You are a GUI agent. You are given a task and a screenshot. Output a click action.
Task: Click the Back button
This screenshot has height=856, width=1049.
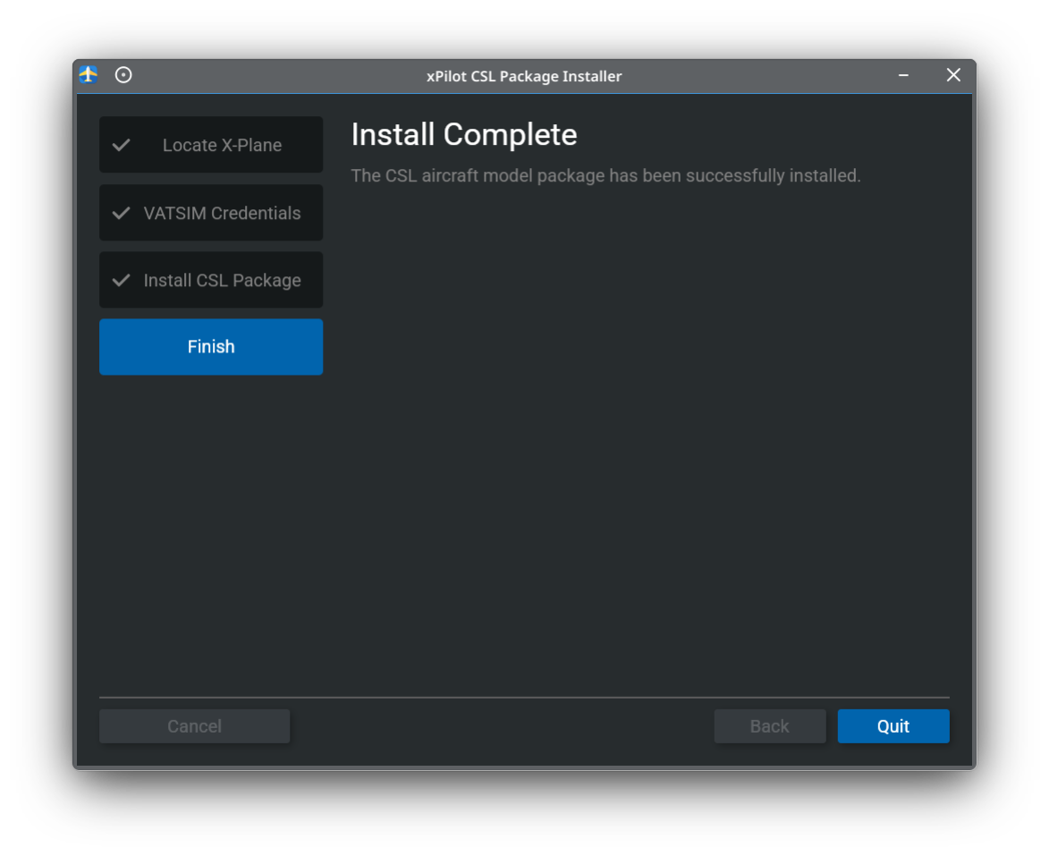tap(769, 726)
